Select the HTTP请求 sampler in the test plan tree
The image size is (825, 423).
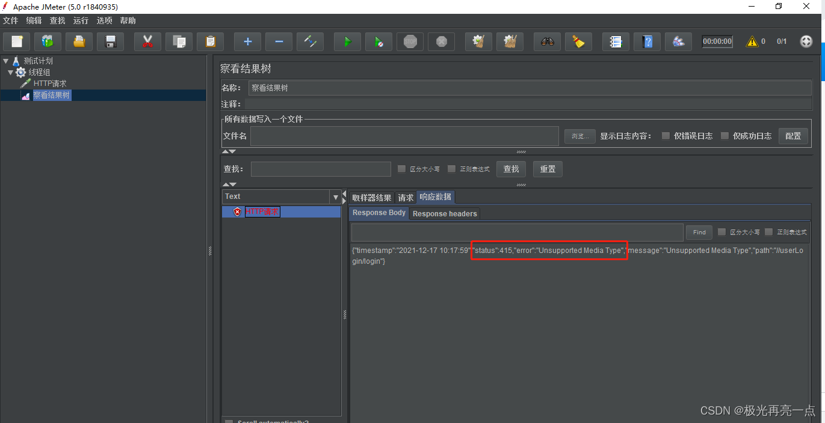(50, 84)
